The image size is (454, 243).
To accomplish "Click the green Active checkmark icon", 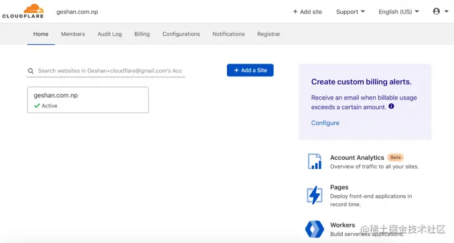I will 37,106.
